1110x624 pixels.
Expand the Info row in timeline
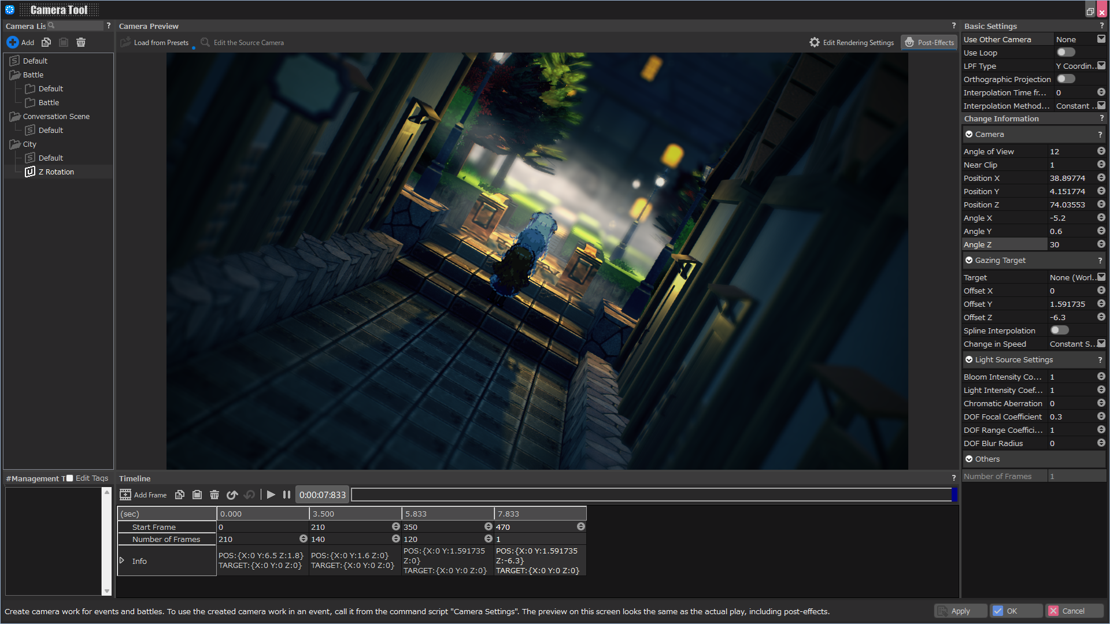[122, 560]
